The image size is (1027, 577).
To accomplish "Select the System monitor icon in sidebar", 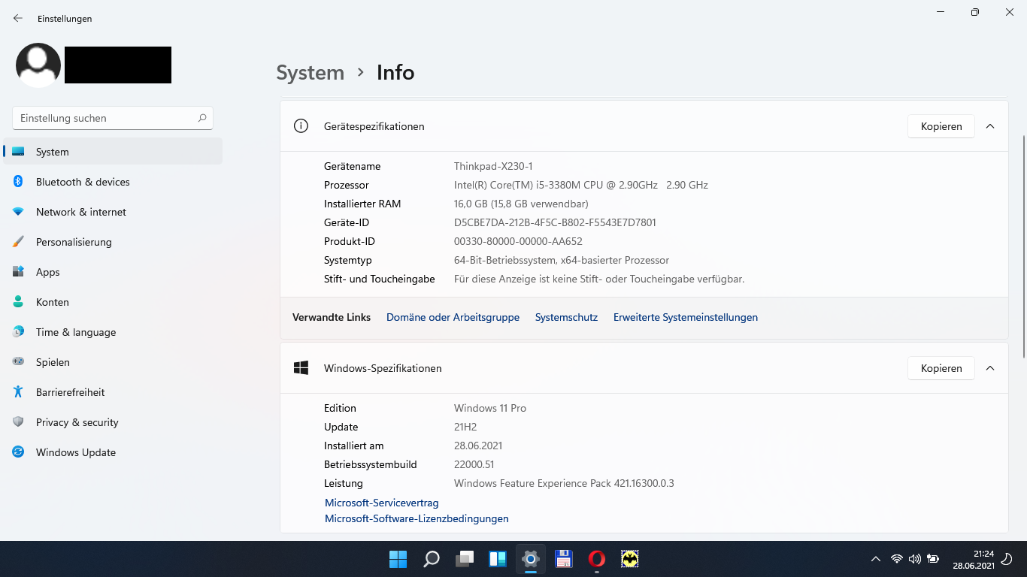I will pos(18,152).
